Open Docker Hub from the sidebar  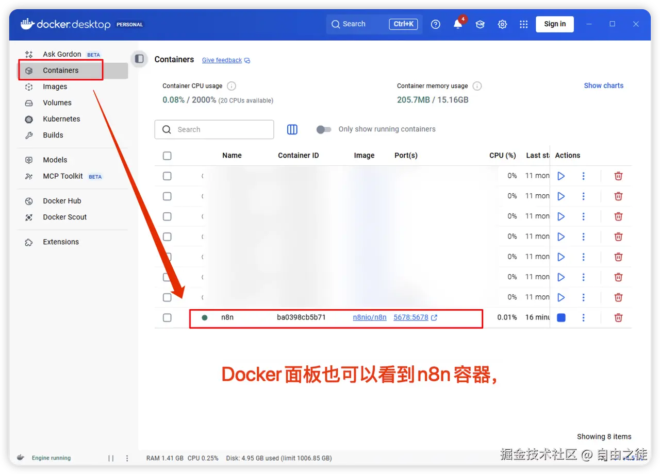pyautogui.click(x=62, y=201)
